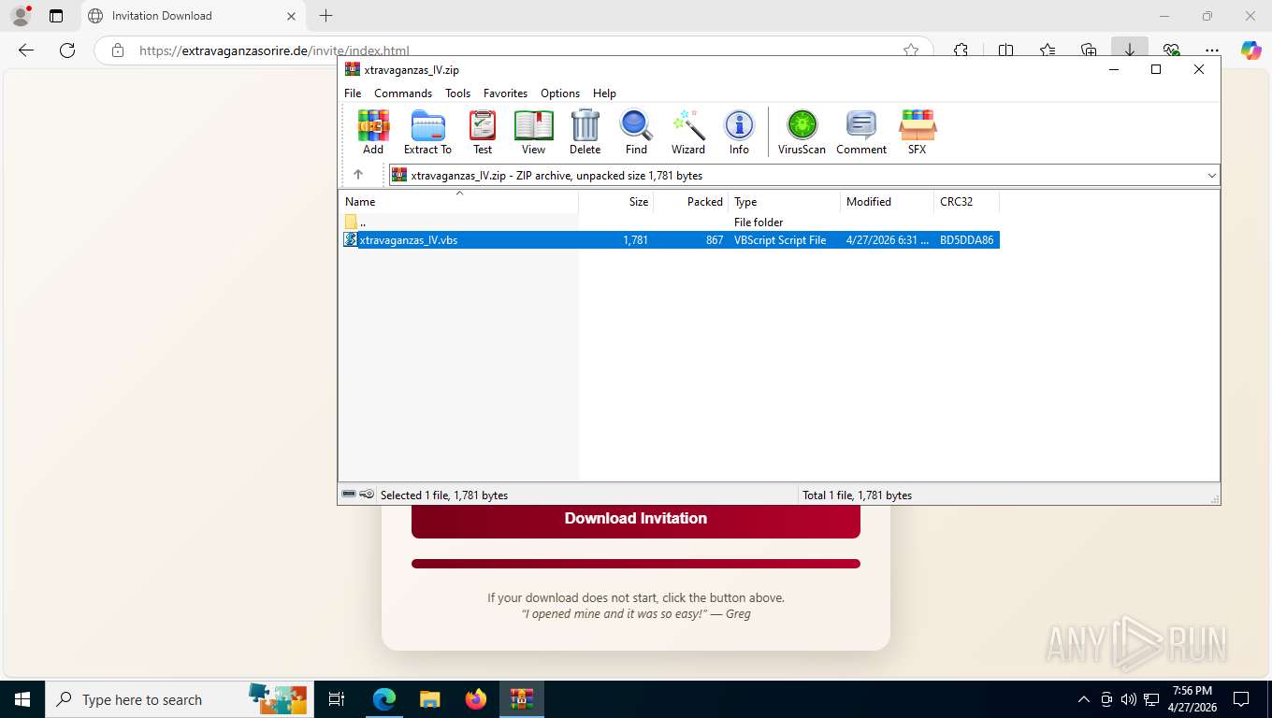Open the browser tab actions icon
Viewport: 1272px width, 718px height.
[56, 16]
